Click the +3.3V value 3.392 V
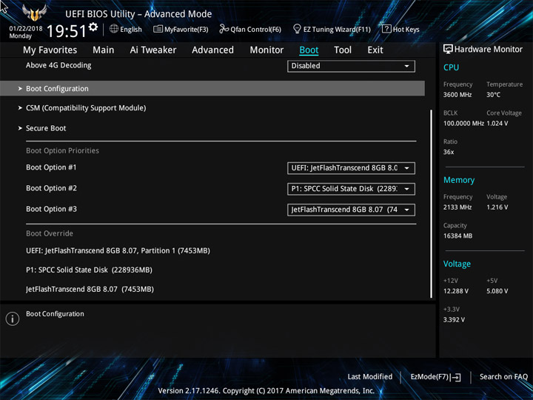Screen dimensions: 533x400 click(454, 320)
